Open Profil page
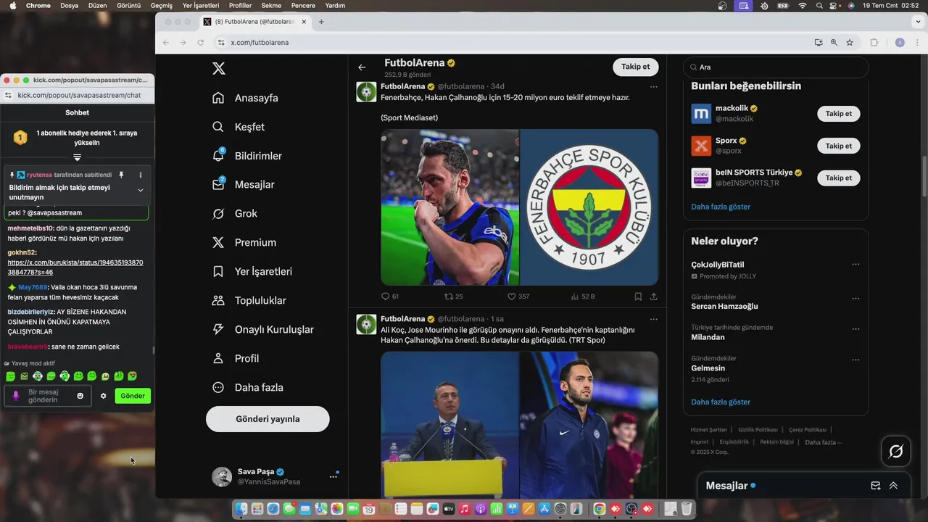Viewport: 928px width, 522px height. 236,359
